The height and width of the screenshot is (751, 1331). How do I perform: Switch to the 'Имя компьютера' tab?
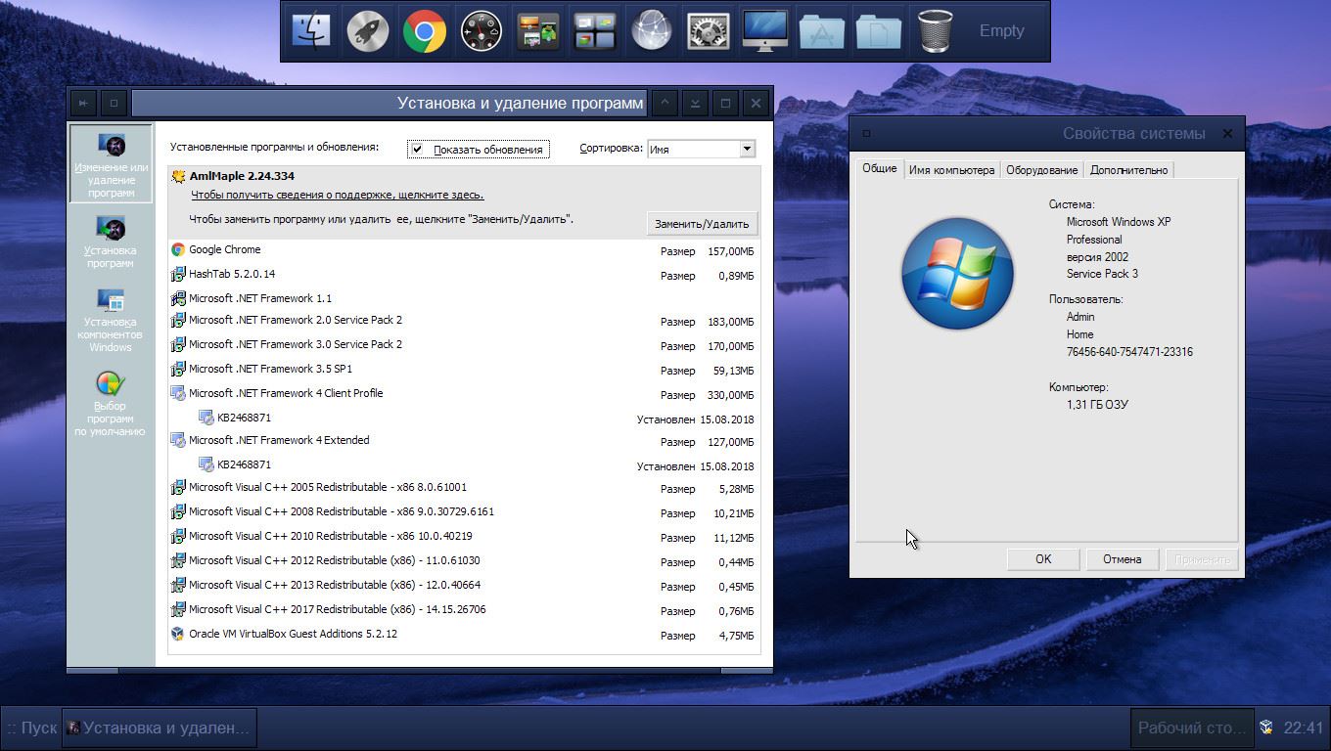[951, 170]
